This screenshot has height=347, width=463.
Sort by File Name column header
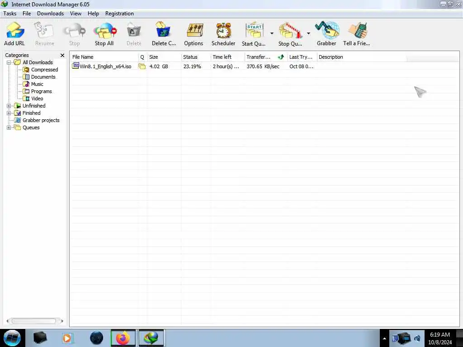(x=104, y=57)
